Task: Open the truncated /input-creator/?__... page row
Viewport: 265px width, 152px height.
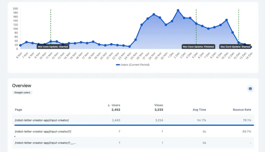Action: [45, 143]
